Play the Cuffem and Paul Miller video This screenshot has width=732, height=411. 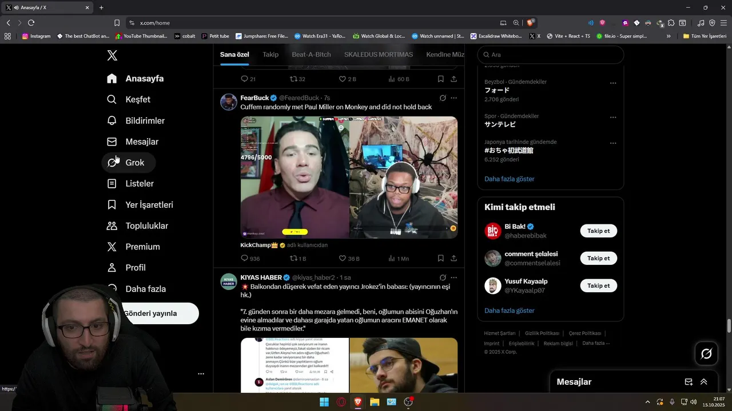[349, 178]
